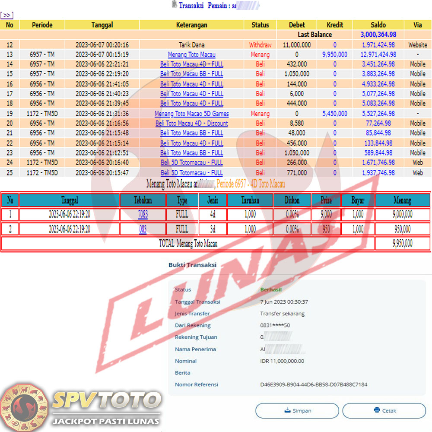Viewport: 432px width, 432px height.
Task: Click Beli 5D Totomacau - FULL in row 25
Action: [x=191, y=173]
